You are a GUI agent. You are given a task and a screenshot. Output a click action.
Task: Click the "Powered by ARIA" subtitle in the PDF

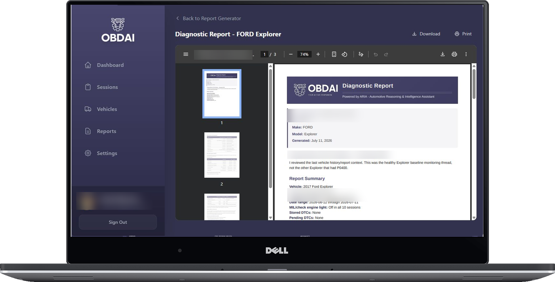388,97
